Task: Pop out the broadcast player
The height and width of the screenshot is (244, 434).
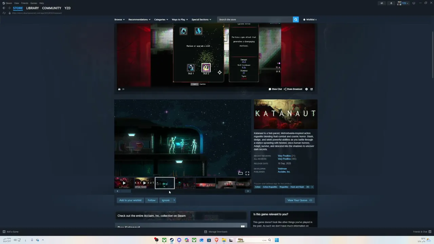Action: 312,89
